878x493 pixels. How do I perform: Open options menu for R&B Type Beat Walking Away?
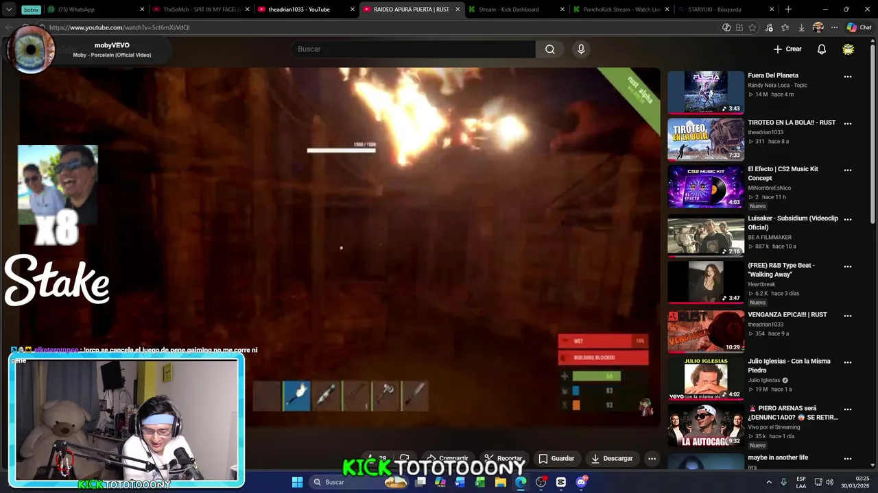pos(848,267)
